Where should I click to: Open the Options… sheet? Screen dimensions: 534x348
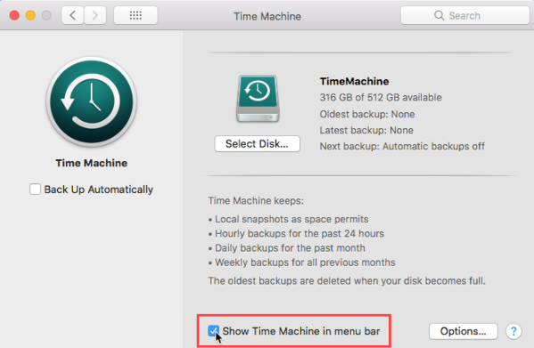(464, 331)
